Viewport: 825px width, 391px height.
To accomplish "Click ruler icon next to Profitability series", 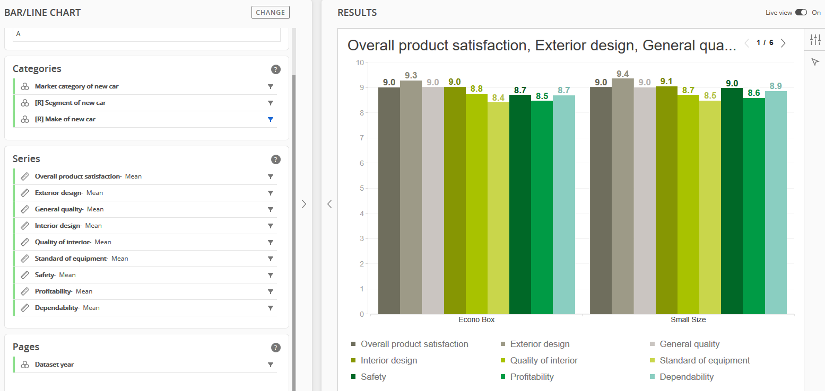I will (25, 291).
